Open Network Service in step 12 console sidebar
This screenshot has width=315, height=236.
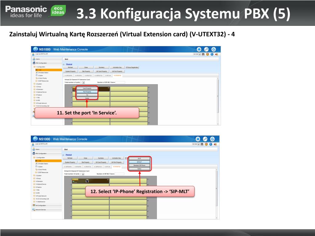[x=47, y=210]
